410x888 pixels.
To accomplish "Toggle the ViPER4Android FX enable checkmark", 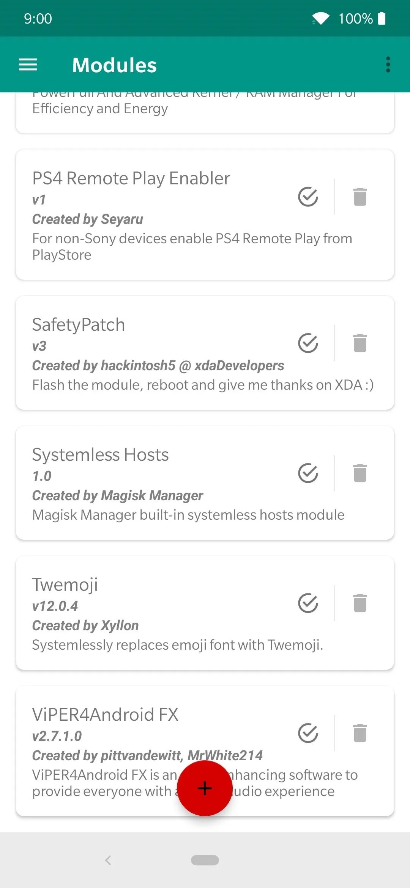I will pyautogui.click(x=308, y=733).
